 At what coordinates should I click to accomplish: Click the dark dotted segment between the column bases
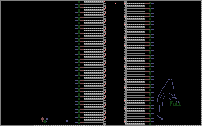[115, 125]
